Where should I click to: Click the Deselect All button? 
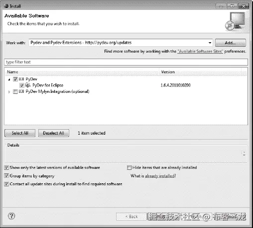click(x=54, y=133)
